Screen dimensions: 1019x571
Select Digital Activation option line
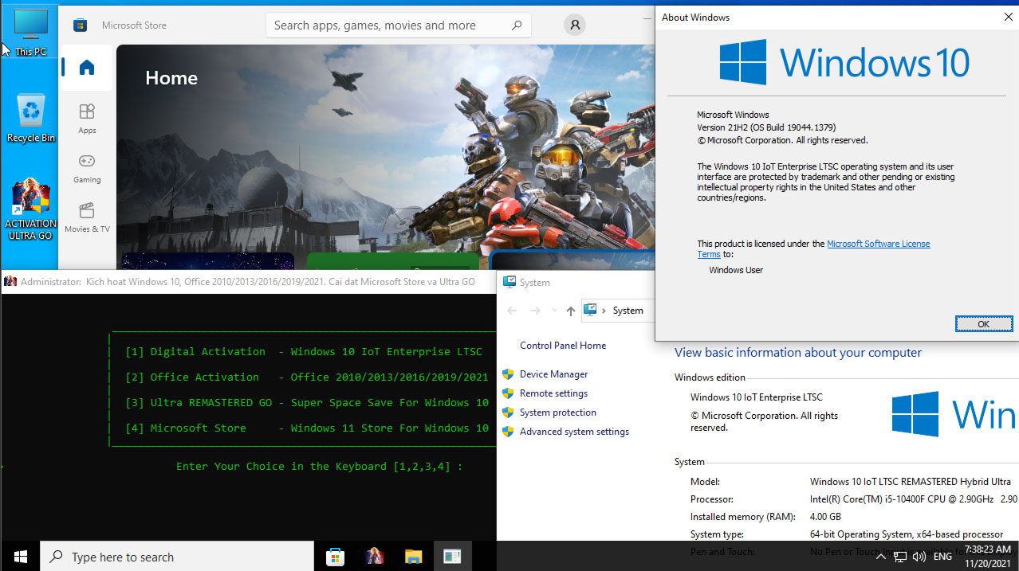(304, 351)
